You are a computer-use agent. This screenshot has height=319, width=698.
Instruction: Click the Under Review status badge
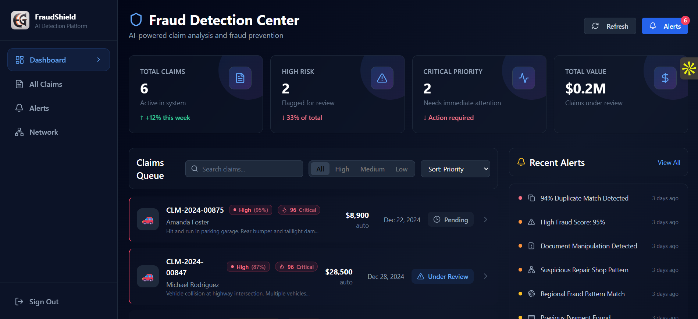[x=442, y=276]
